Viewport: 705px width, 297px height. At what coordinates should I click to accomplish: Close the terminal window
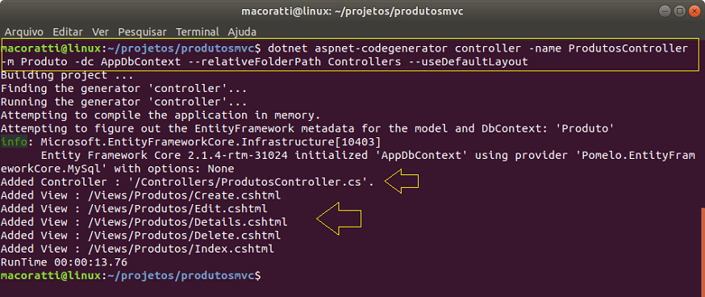[694, 10]
